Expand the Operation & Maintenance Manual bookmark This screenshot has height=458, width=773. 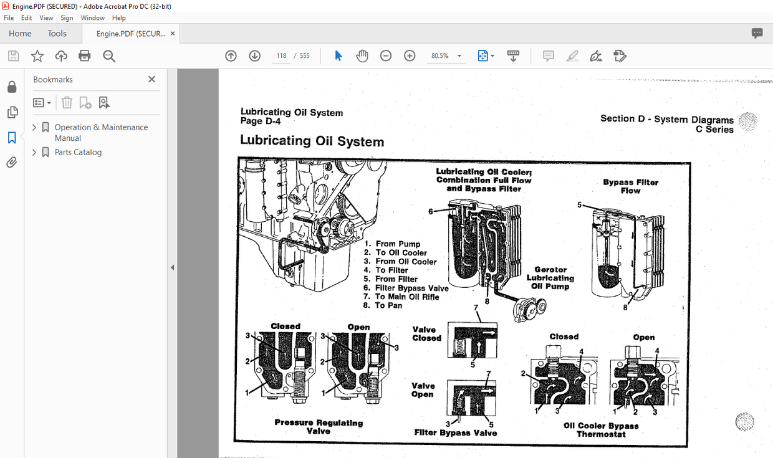click(x=34, y=126)
